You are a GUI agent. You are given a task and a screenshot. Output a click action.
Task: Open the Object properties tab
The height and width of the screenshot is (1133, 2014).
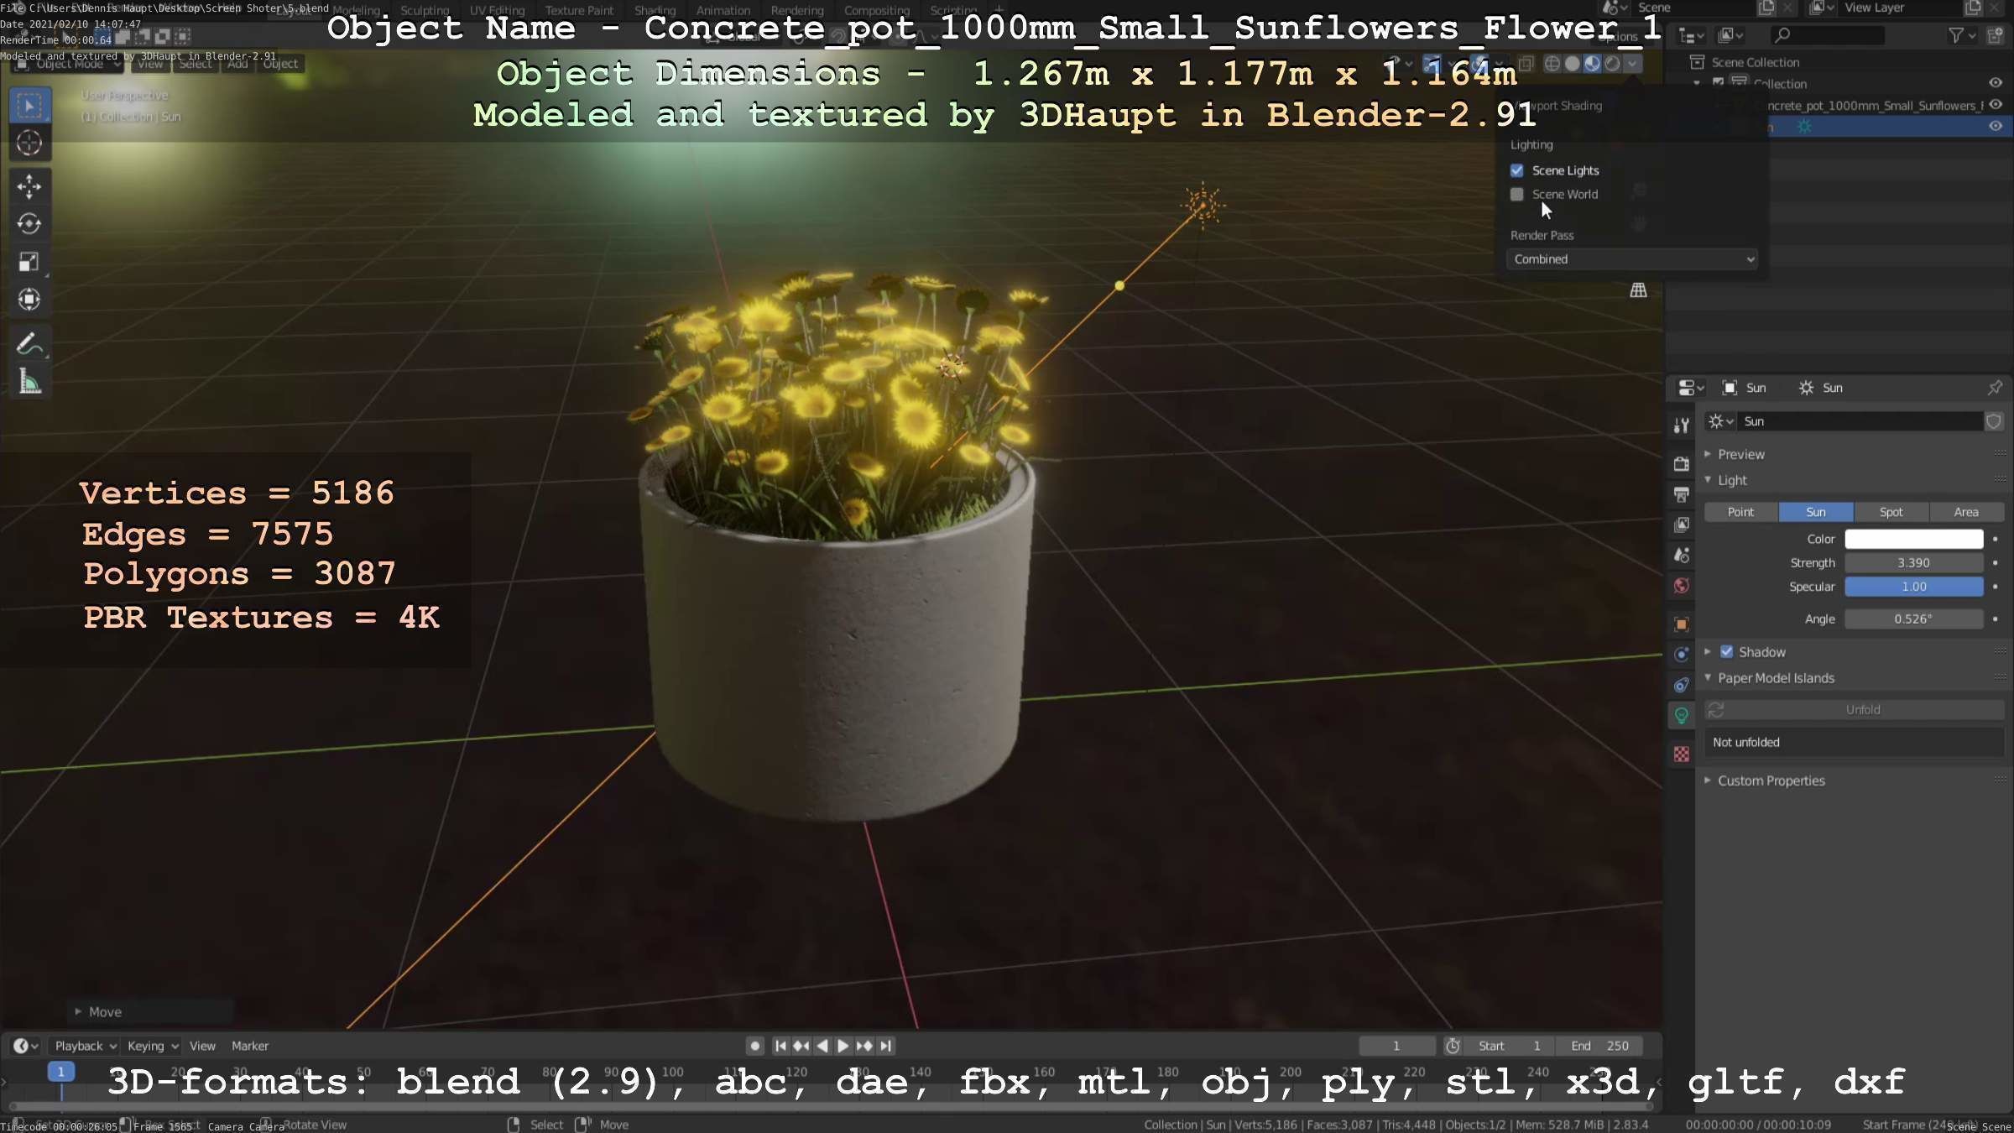click(x=1682, y=624)
